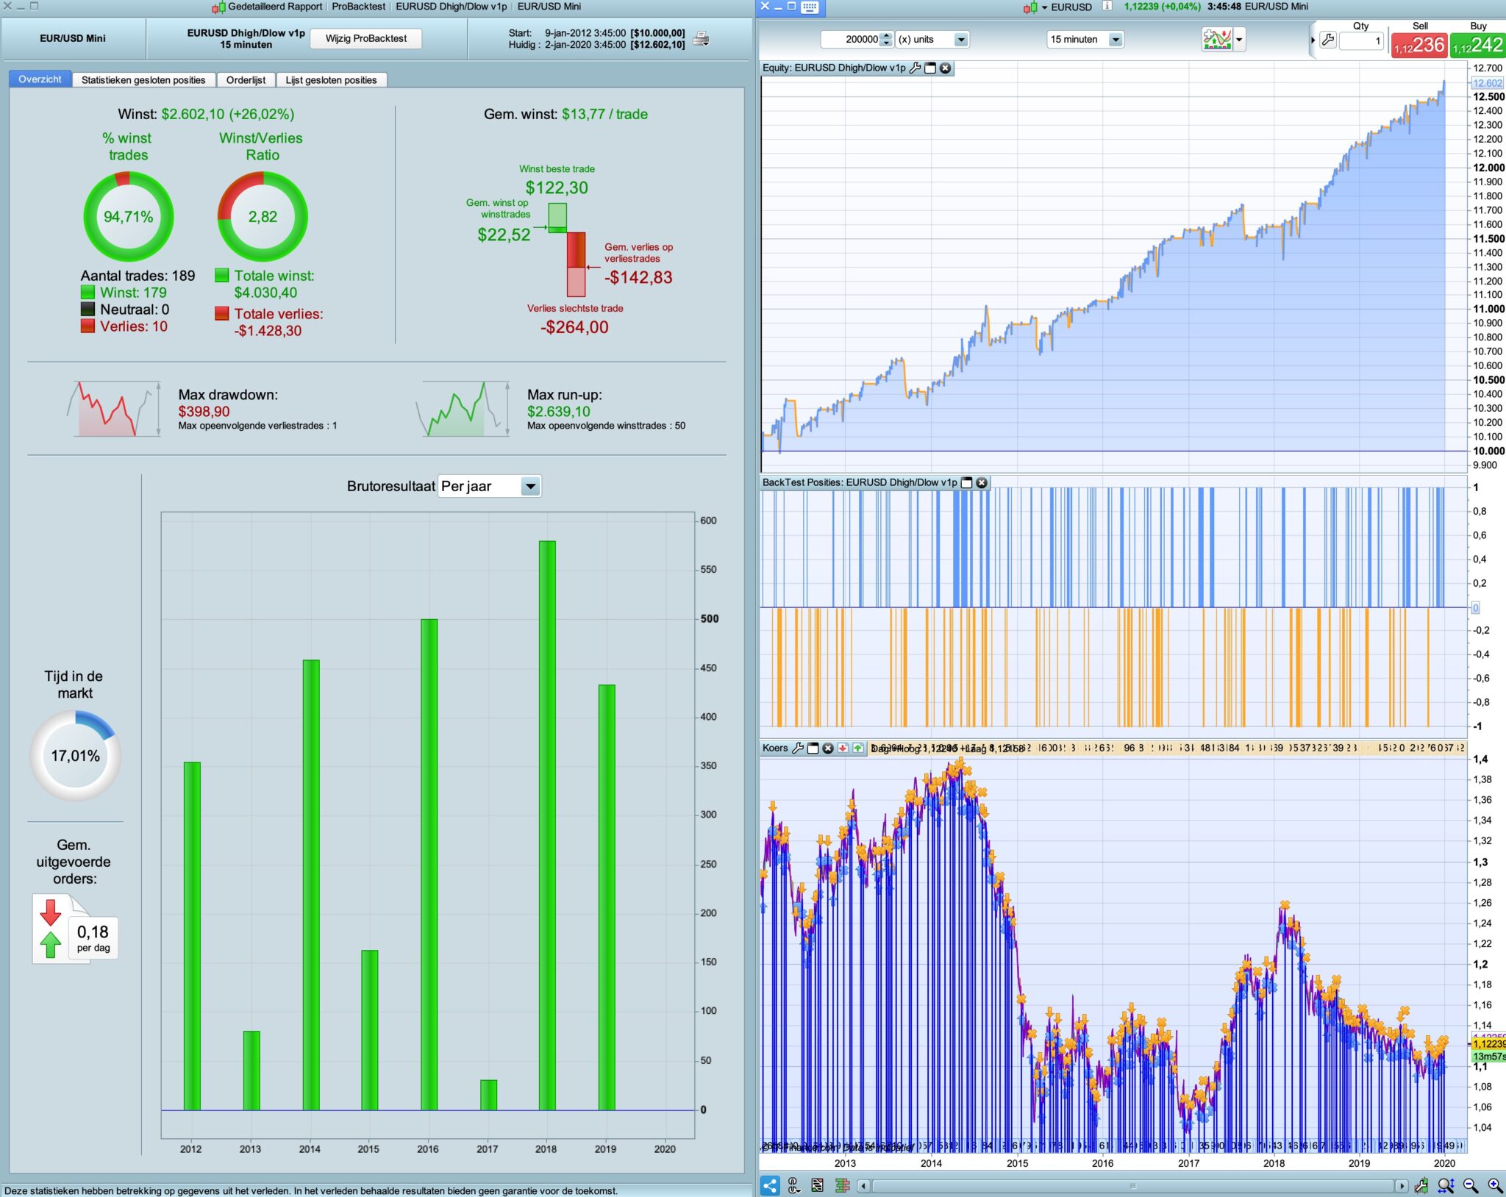1506x1197 pixels.
Task: Close the BackTest Posities panel
Action: click(x=982, y=482)
